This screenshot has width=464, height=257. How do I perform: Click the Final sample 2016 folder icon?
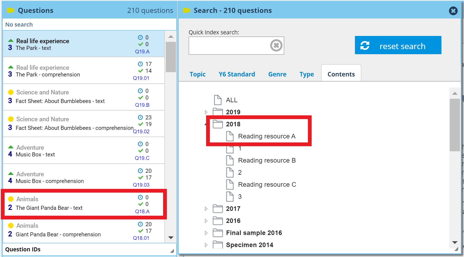218,233
